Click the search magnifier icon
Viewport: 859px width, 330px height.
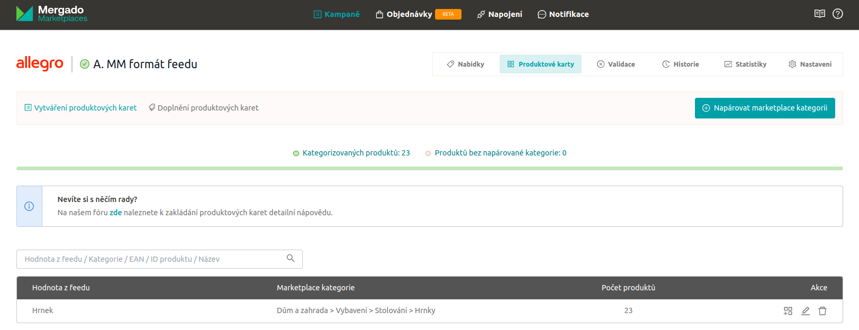290,258
